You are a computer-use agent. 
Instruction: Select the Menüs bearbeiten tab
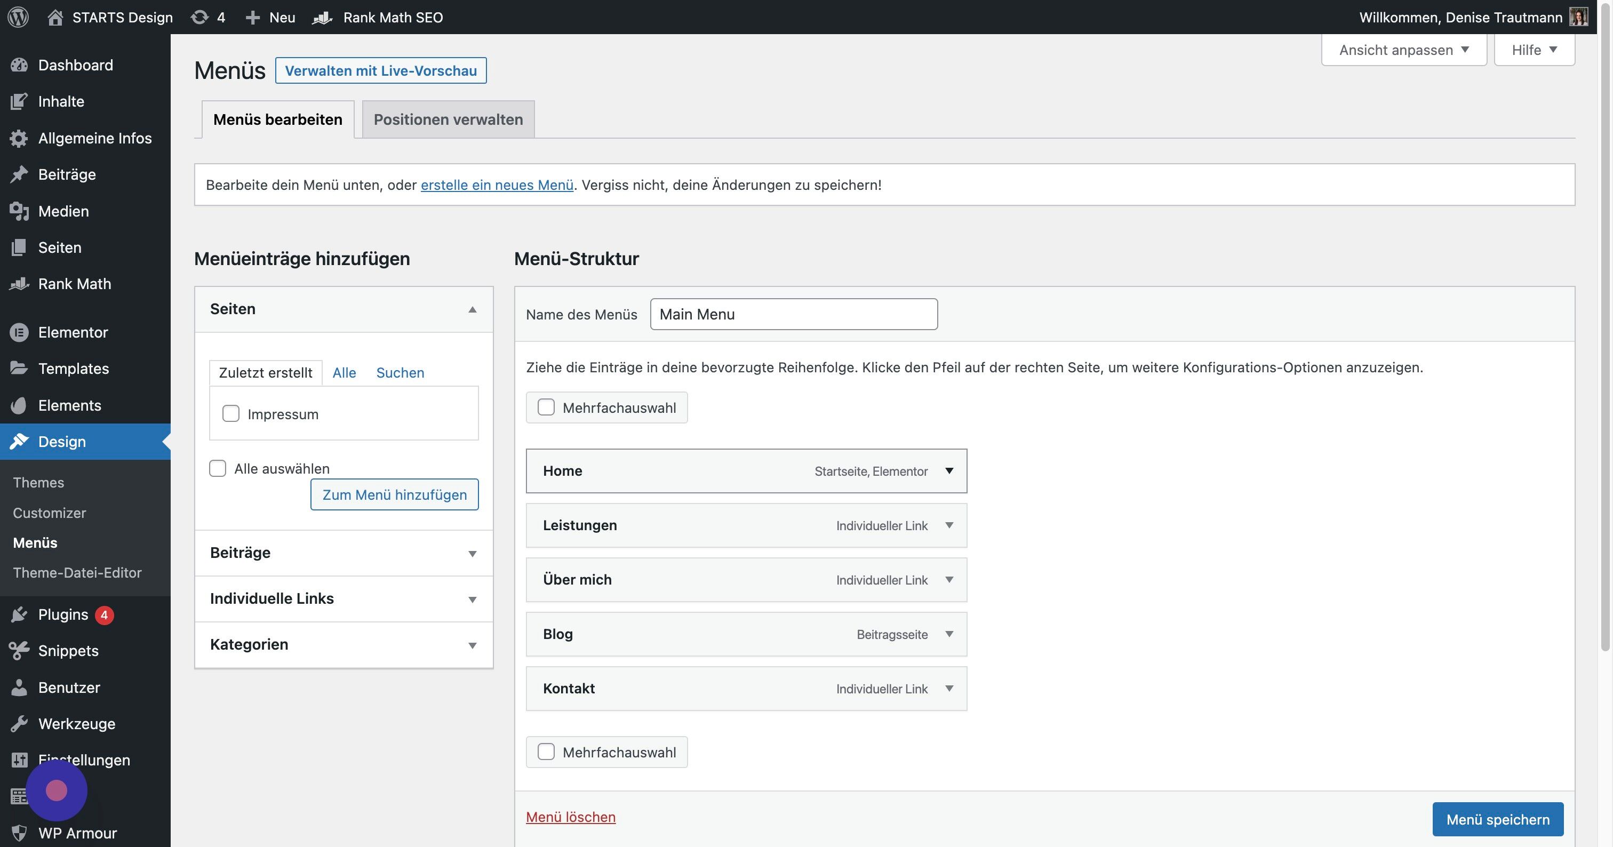[278, 119]
